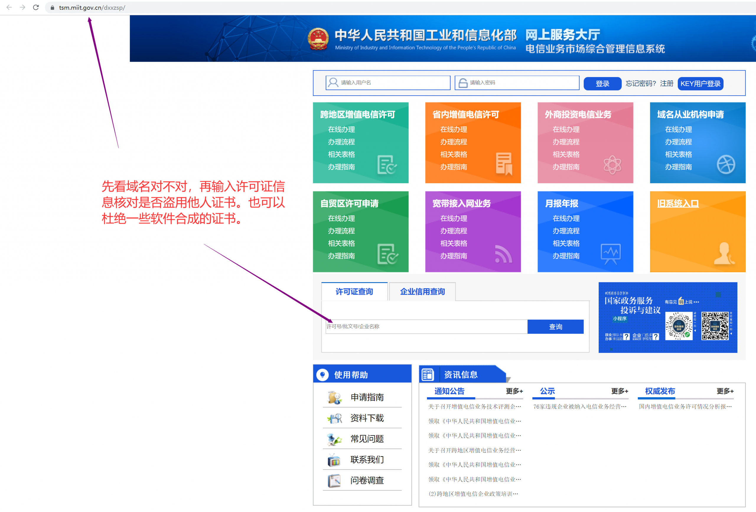Focus the 请输入密码 input field
This screenshot has height=512, width=756.
point(517,83)
